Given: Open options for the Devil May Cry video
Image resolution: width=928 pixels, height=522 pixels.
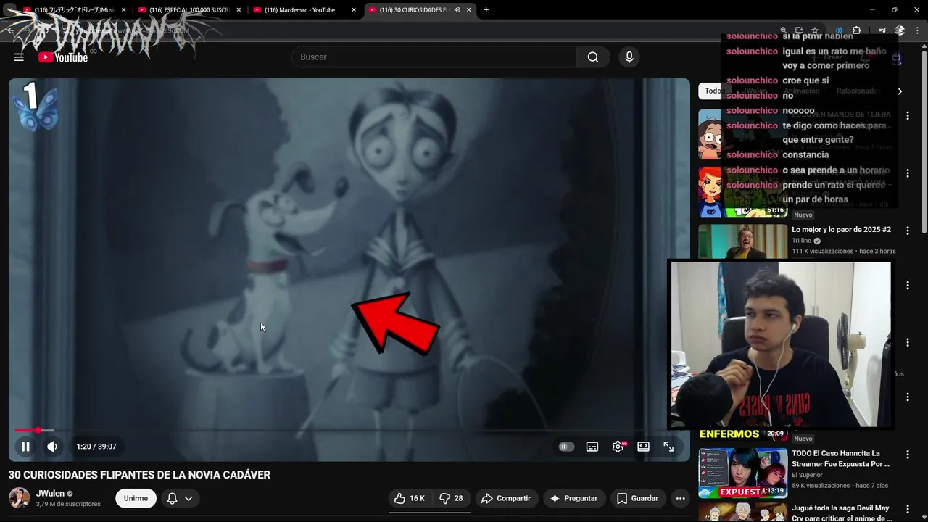Looking at the screenshot, I should point(907,509).
